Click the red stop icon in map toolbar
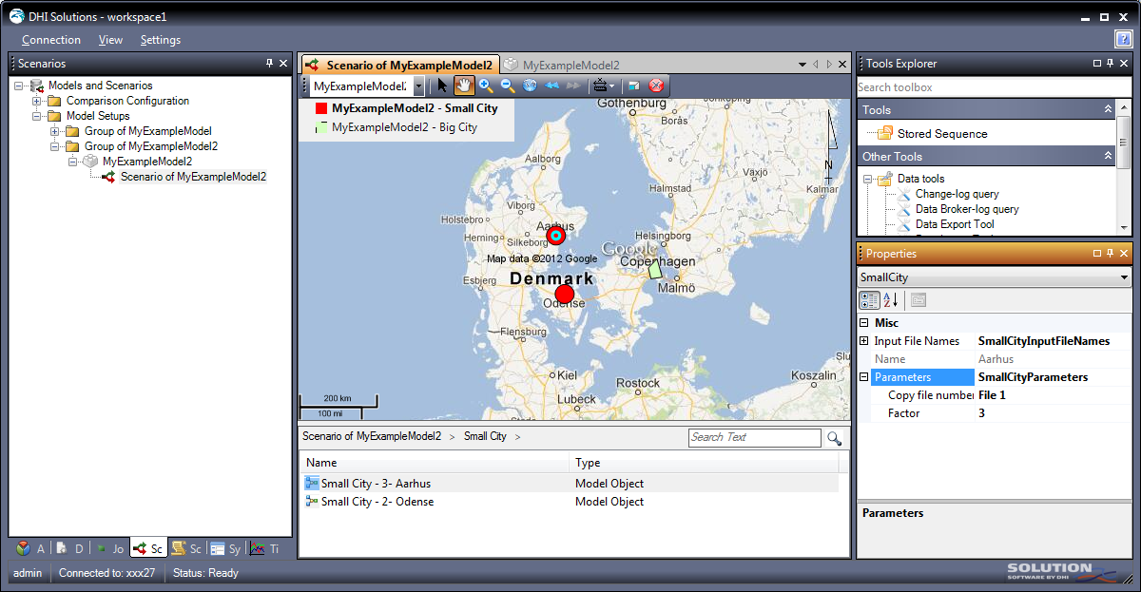Screen dimensions: 1141x592 (x=655, y=86)
